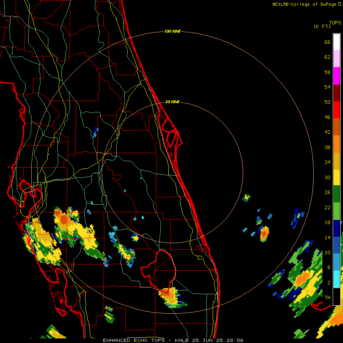Viewport: 343px width, 343px height.
Task: Click the 30 legend value
Action: (x=327, y=177)
